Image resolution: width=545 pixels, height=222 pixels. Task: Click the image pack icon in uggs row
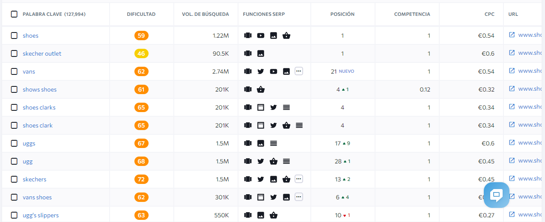(x=261, y=143)
